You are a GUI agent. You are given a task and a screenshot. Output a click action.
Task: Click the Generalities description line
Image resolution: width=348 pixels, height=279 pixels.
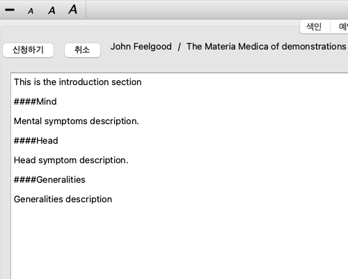point(63,199)
